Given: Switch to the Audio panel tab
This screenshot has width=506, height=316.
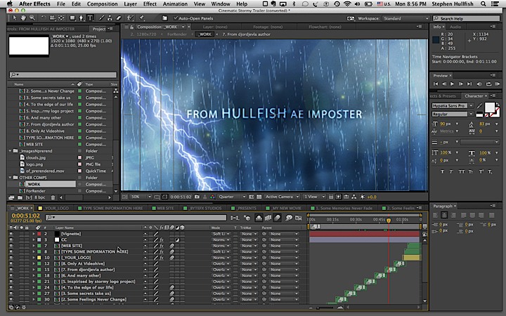Looking at the screenshot, I should tap(455, 27).
